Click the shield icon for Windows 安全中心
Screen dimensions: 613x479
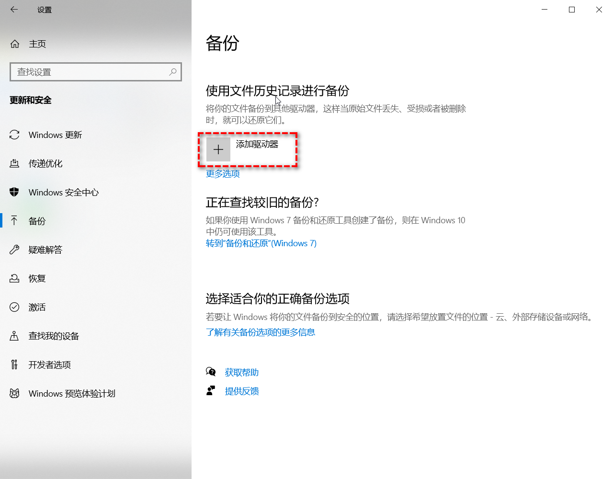pyautogui.click(x=14, y=192)
